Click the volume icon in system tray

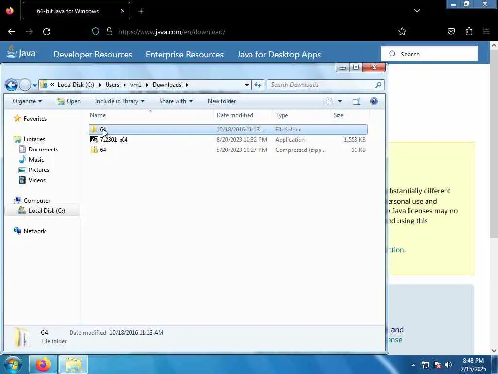[448, 365]
